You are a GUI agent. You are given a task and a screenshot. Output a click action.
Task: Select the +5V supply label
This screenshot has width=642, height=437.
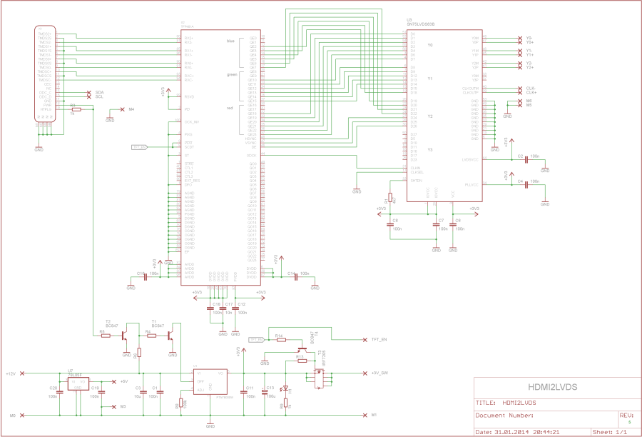pos(123,381)
